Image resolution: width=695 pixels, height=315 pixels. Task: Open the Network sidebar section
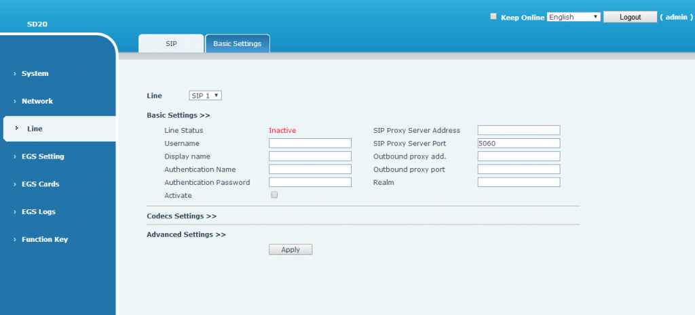37,101
